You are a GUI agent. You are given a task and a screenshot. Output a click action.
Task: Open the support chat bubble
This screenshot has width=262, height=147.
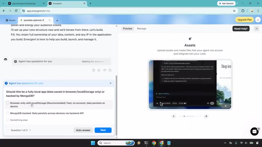[254, 131]
